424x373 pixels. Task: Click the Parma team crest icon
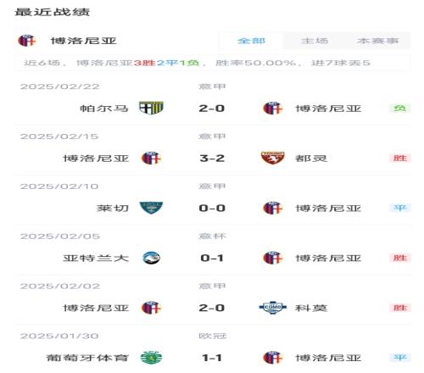click(x=151, y=108)
